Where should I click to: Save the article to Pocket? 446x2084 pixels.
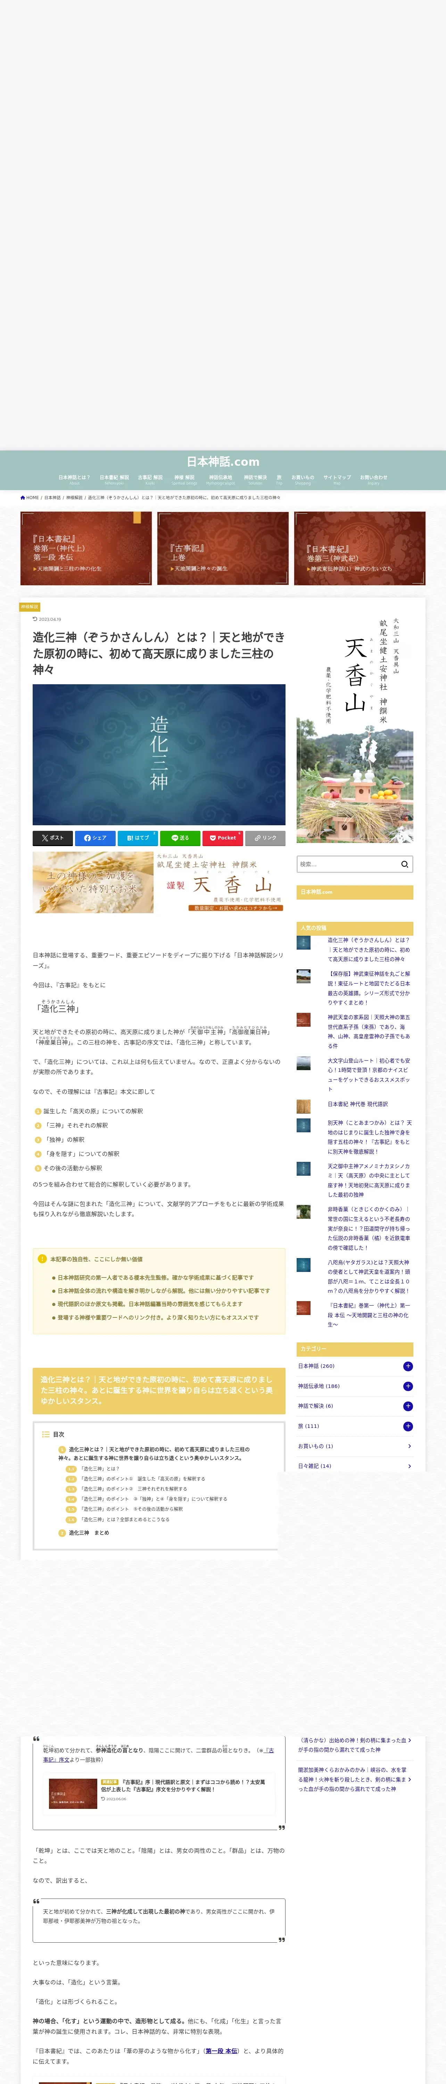(222, 838)
